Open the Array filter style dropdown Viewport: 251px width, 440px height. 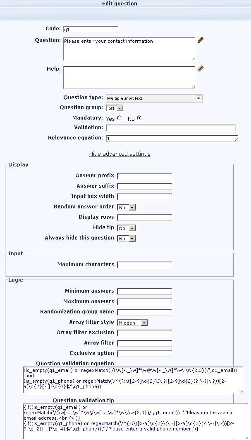[132, 323]
